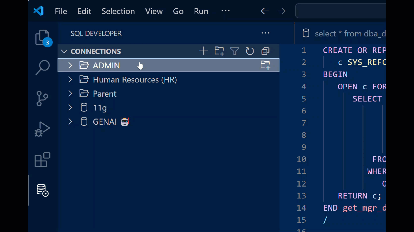Select the GENAI connection label
Screen dimensions: 414x232
coord(104,122)
